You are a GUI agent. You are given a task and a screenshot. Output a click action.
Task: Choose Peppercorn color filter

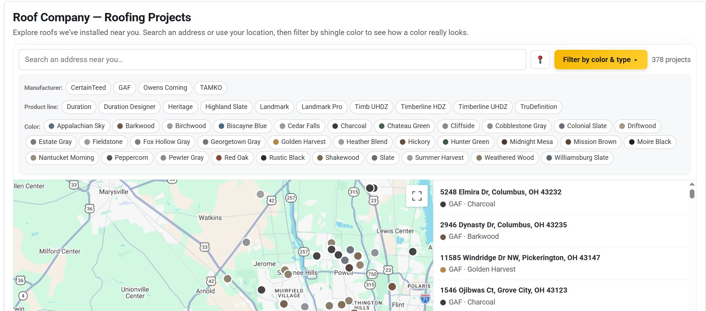[x=127, y=158]
